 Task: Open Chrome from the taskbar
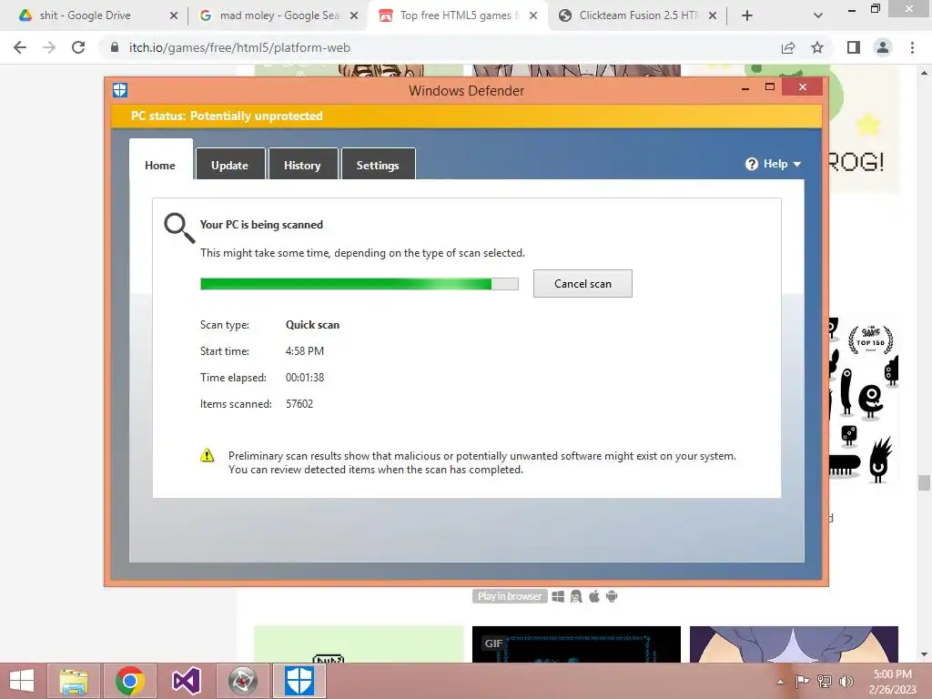(x=130, y=681)
